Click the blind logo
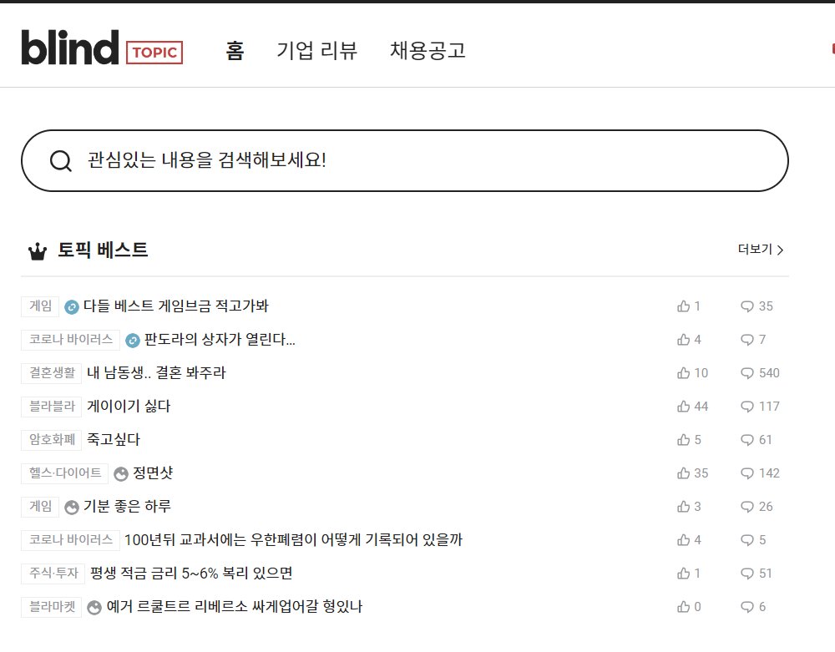Image resolution: width=835 pixels, height=652 pixels. tap(71, 48)
